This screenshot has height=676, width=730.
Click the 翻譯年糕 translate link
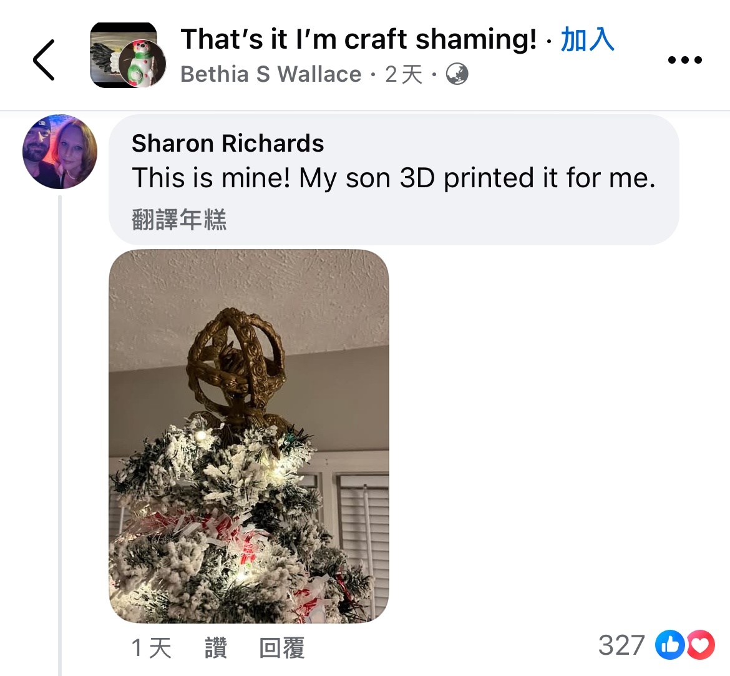179,220
